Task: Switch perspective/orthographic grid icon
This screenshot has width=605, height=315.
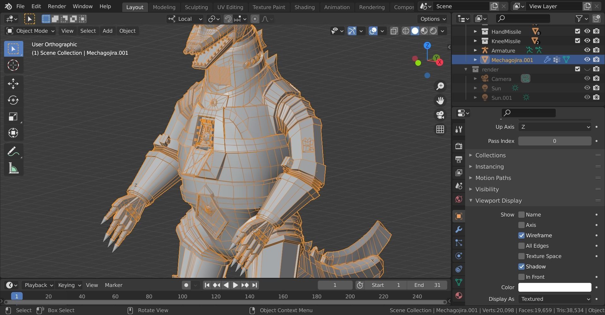Action: click(440, 129)
